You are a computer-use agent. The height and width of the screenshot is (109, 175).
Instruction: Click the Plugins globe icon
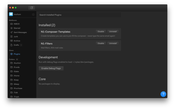(x=11, y=54)
